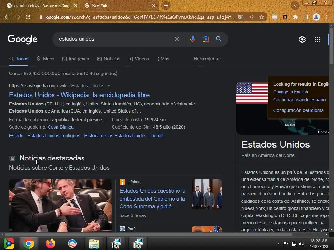Image resolution: width=334 pixels, height=250 pixels.
Task: Start voice search with the microphone icon
Action: tap(192, 39)
